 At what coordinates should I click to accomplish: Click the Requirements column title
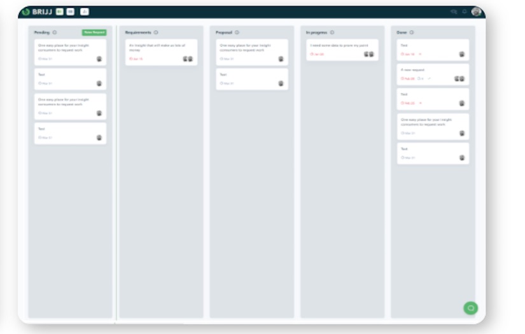[x=138, y=32]
